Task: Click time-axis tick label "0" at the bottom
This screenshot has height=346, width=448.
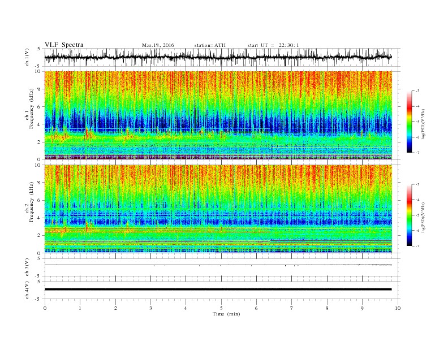Action: 45,308
